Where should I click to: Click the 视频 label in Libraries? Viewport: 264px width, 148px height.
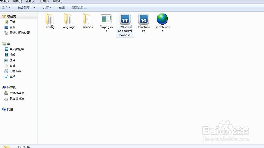(12, 55)
